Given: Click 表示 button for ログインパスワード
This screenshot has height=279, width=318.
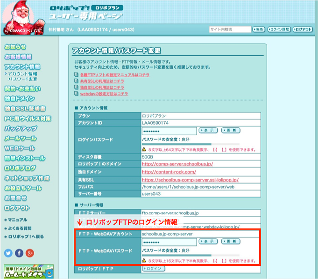Looking at the screenshot, I should [x=208, y=130].
